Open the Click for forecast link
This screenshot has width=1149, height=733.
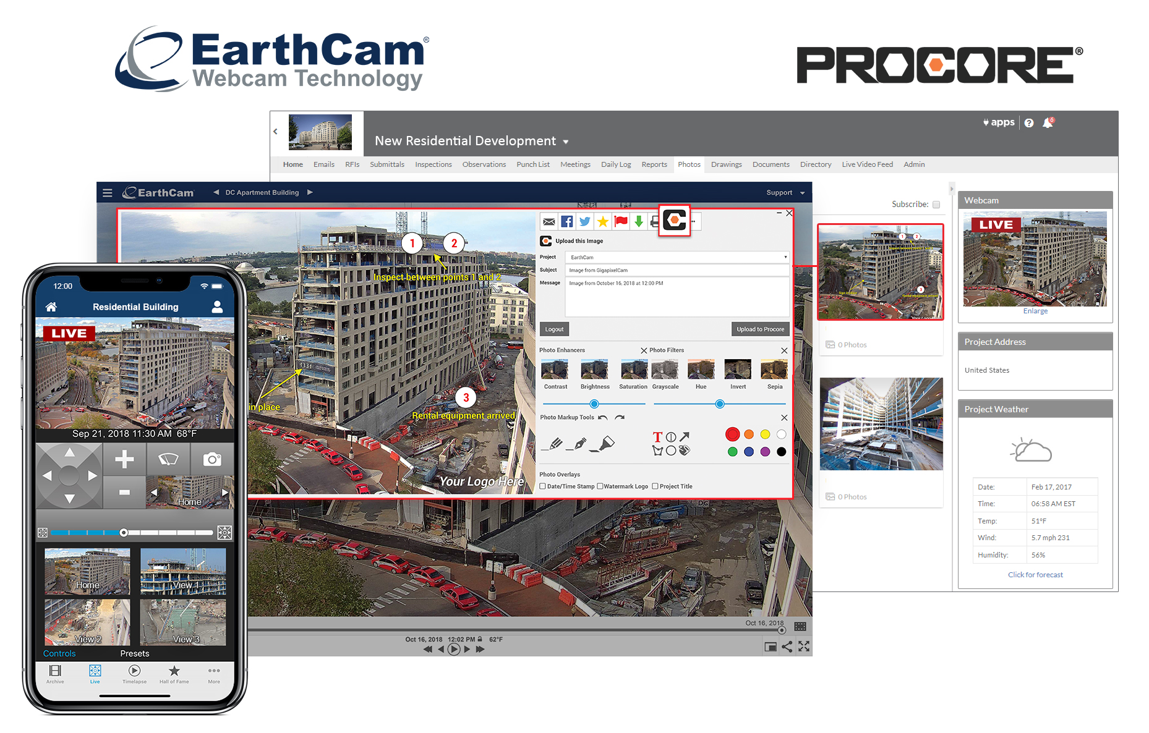coord(1035,575)
